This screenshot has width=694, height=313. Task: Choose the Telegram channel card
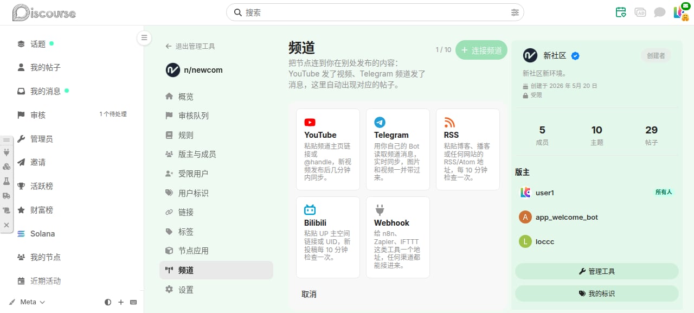tap(398, 149)
